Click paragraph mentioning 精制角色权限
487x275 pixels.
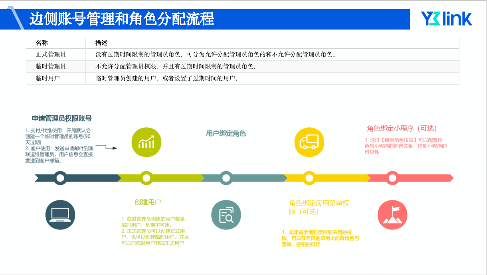(406, 146)
